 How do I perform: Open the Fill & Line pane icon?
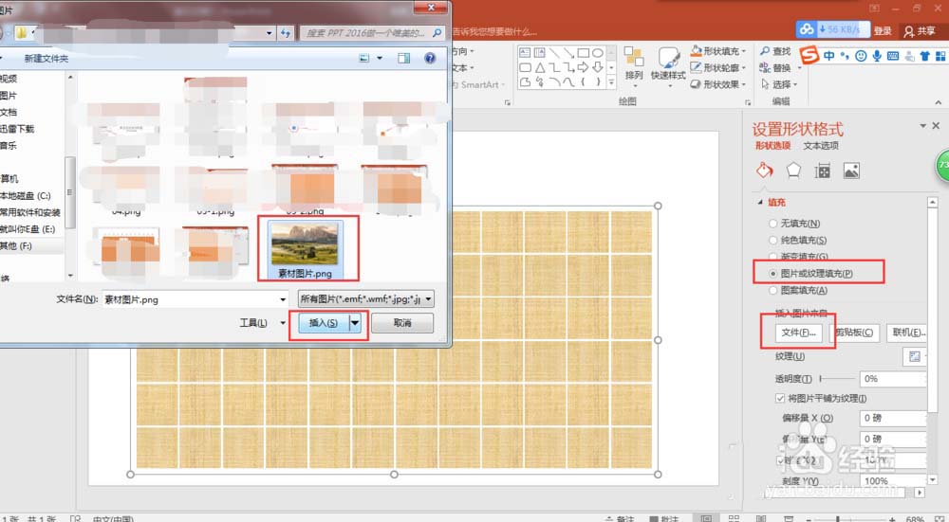[764, 171]
